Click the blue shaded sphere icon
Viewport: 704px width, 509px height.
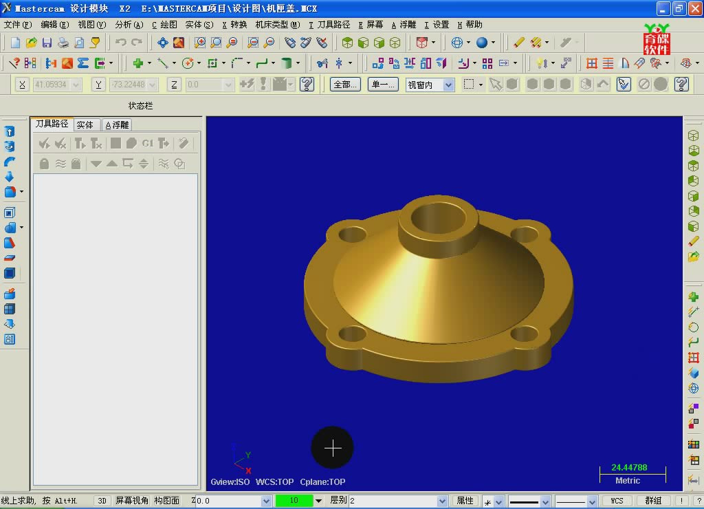point(482,43)
